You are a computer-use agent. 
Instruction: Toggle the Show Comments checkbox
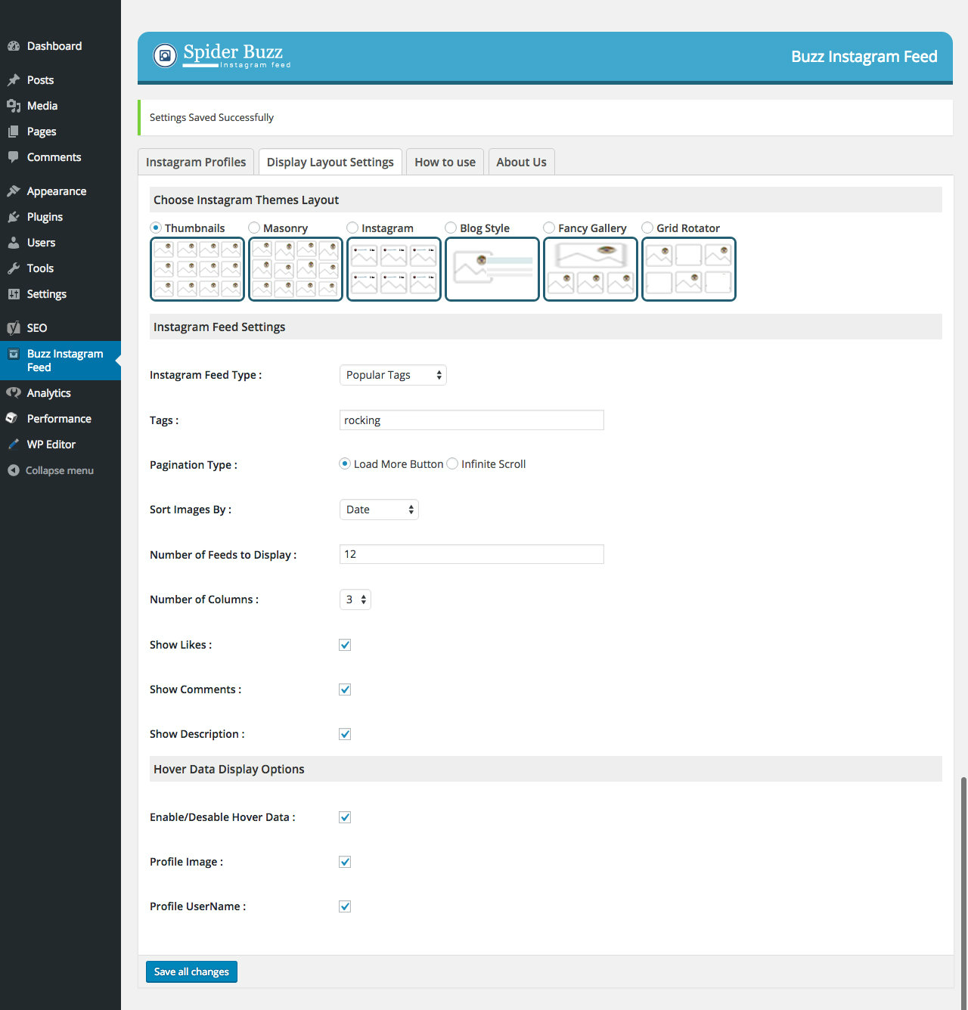pos(345,689)
